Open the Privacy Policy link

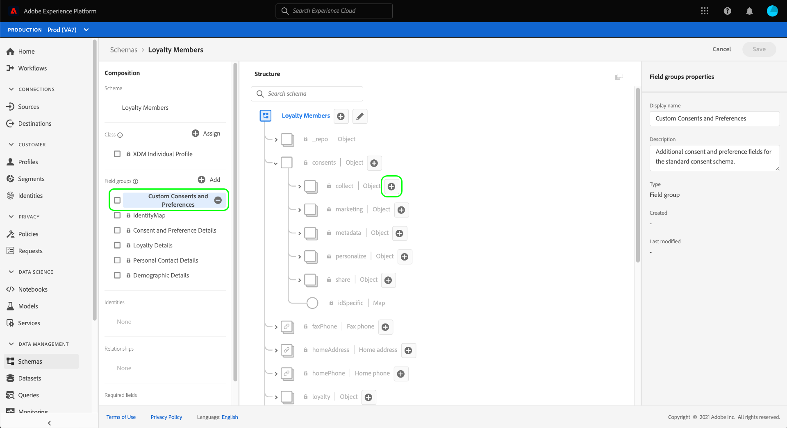coord(166,417)
